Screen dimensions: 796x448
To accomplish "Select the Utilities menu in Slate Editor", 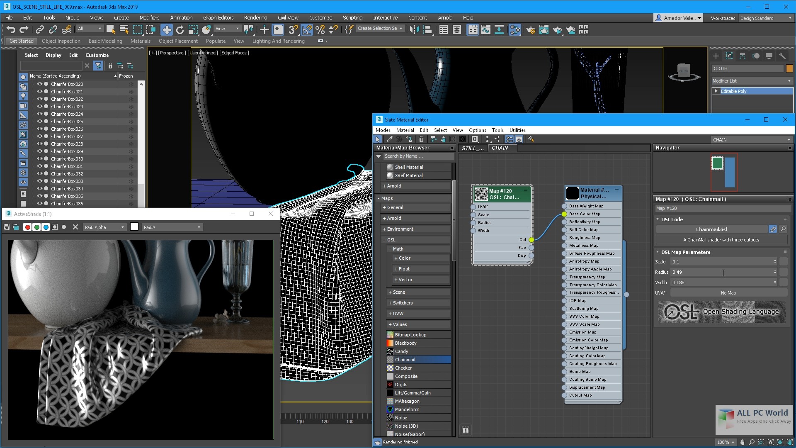I will pyautogui.click(x=517, y=130).
